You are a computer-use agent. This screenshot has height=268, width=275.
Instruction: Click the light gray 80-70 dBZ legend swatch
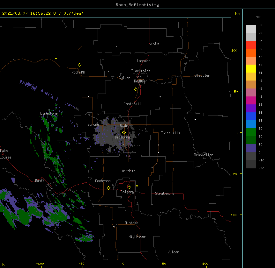tap(251, 29)
